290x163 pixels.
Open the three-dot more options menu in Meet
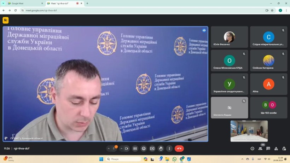point(169,149)
